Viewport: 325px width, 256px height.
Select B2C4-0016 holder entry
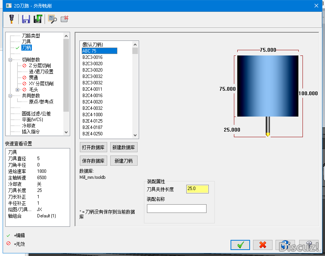point(93,96)
